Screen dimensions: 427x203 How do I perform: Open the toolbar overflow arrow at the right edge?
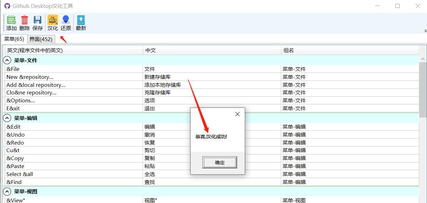pos(425,31)
